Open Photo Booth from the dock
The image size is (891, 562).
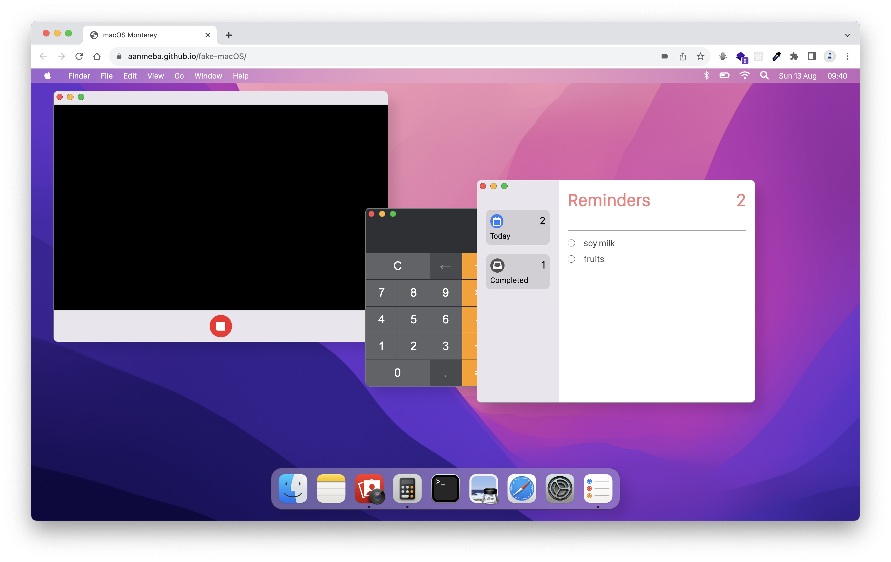click(x=369, y=488)
